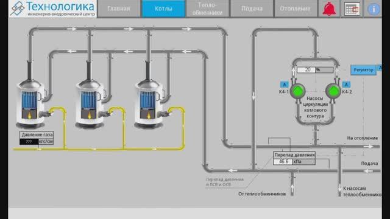Viewport: 390px width, 219px height.
Task: Click the Давление газа ??? value field
Action: [29, 142]
